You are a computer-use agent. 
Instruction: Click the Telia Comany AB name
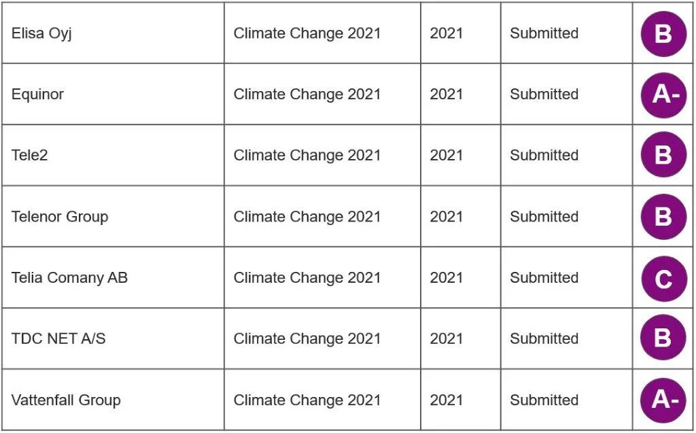(70, 277)
